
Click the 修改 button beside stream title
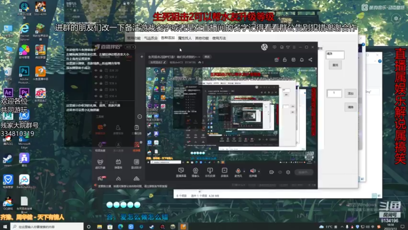pyautogui.click(x=207, y=57)
